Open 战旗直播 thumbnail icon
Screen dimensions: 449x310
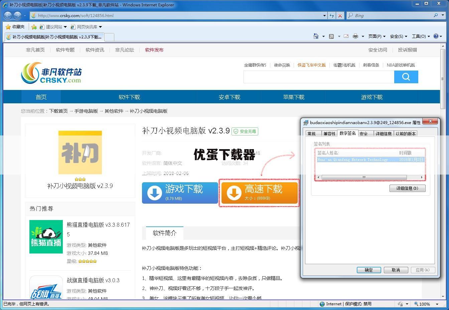(46, 288)
